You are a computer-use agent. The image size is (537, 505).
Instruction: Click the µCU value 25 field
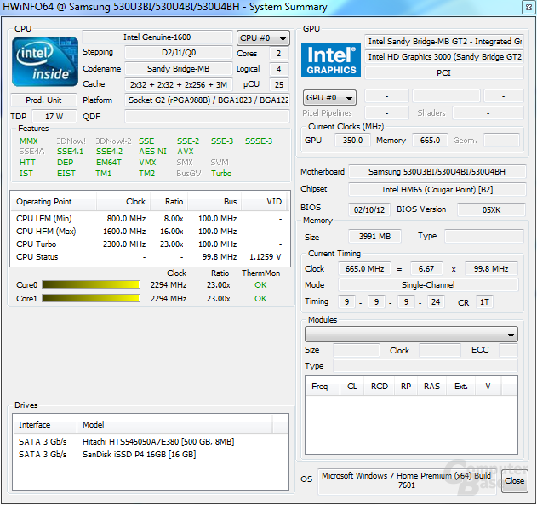click(x=279, y=84)
